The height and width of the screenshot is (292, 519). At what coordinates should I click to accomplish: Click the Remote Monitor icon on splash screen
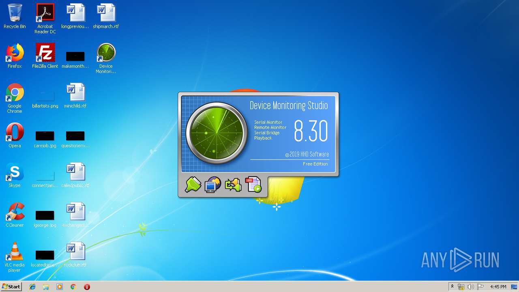pos(213,185)
